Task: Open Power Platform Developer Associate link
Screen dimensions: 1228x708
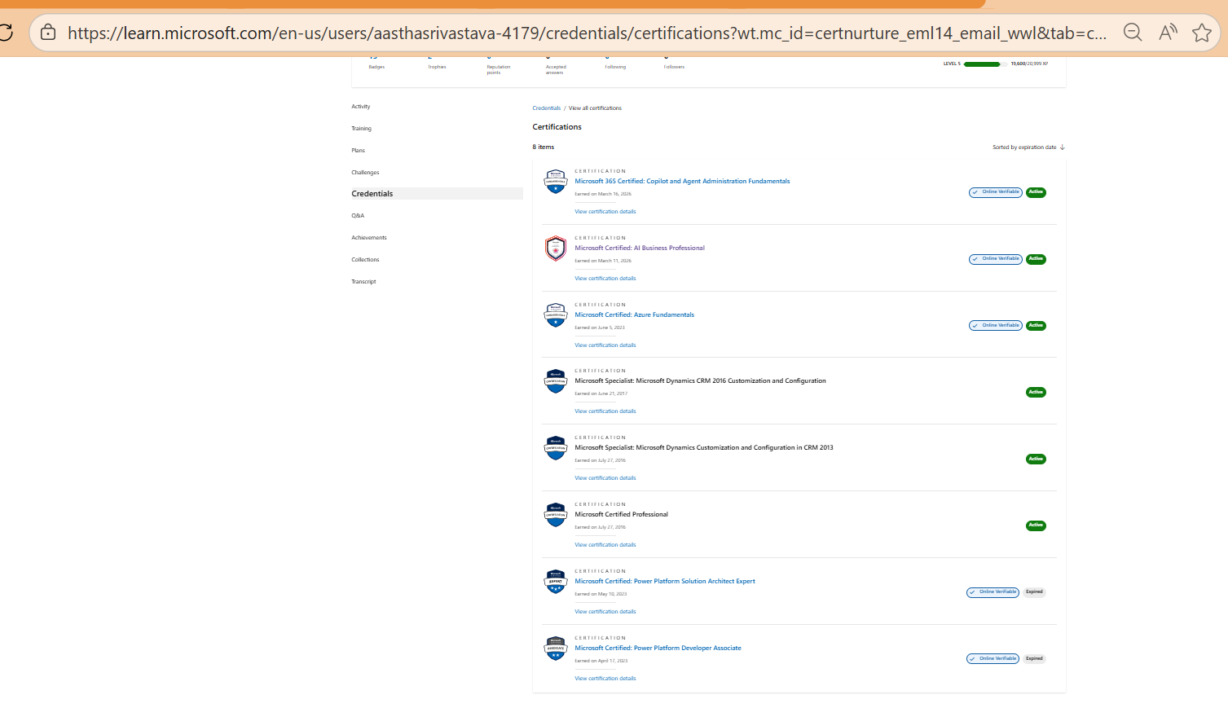Action: pyautogui.click(x=658, y=649)
